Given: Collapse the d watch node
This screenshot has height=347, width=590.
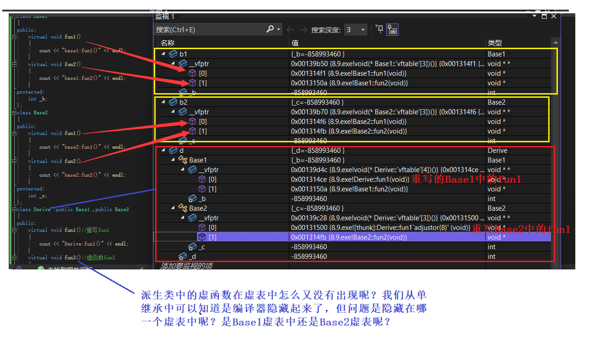Looking at the screenshot, I should pos(163,151).
